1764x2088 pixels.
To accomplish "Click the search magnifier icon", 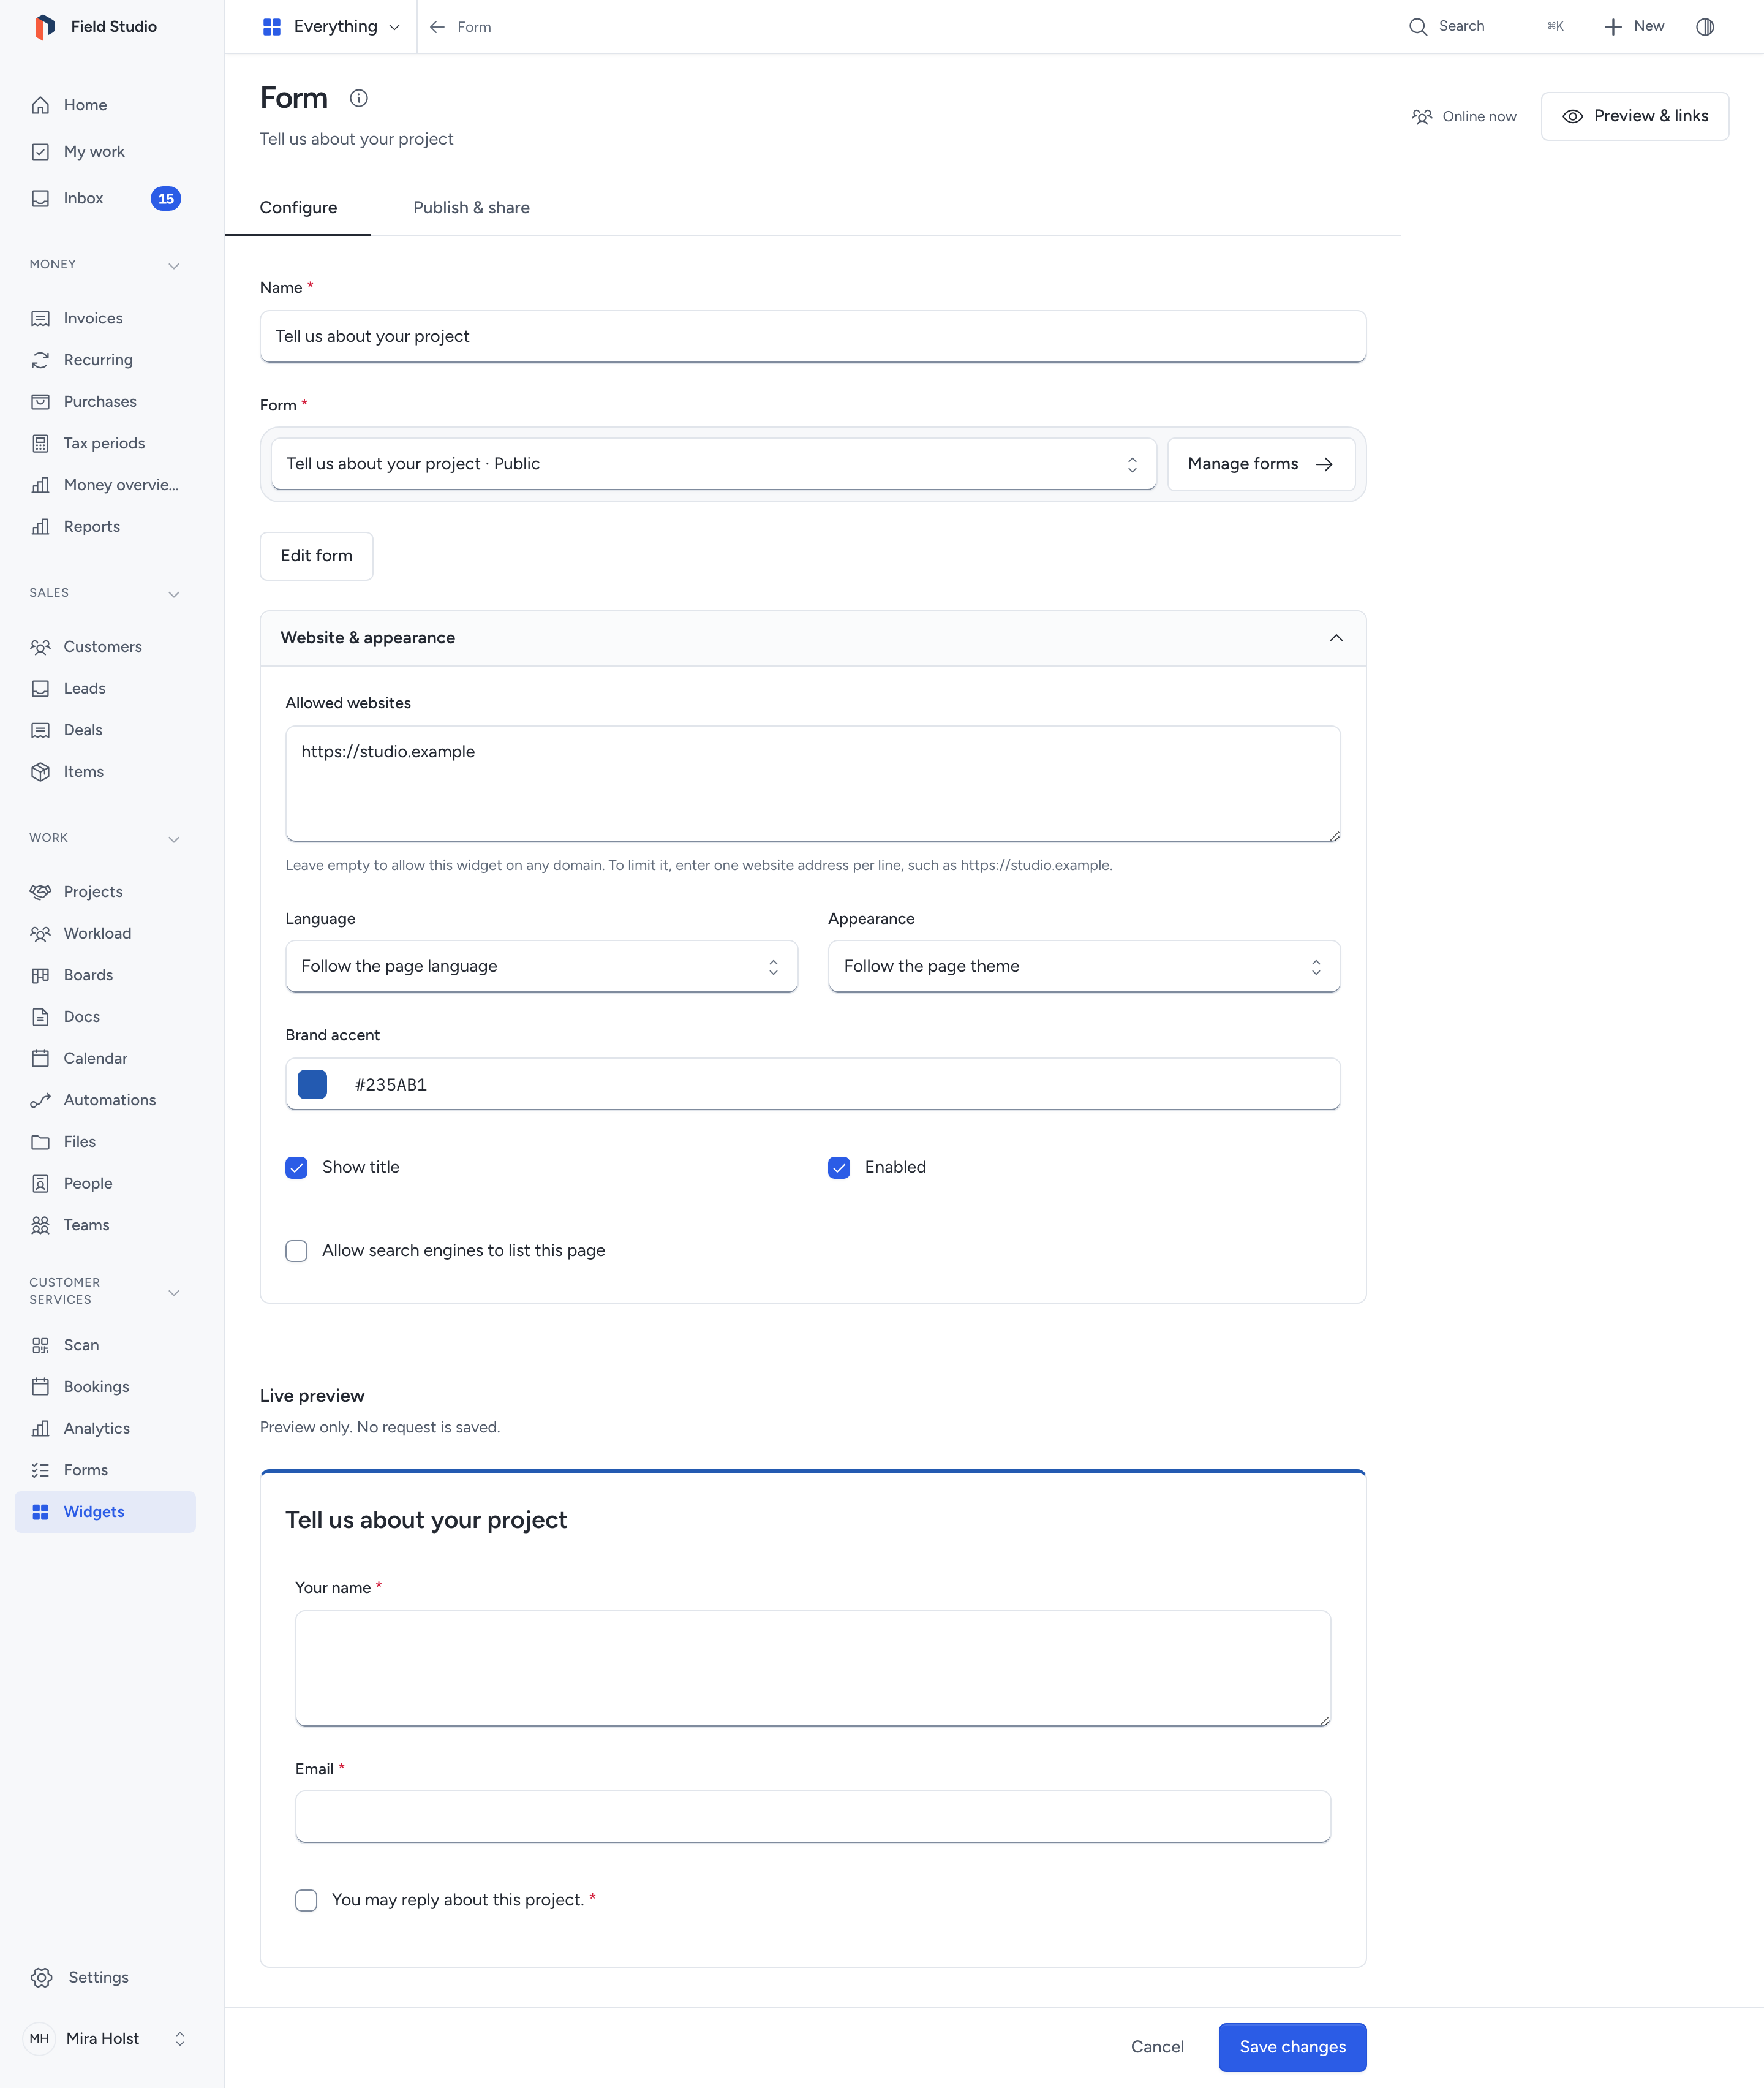I will pyautogui.click(x=1417, y=27).
